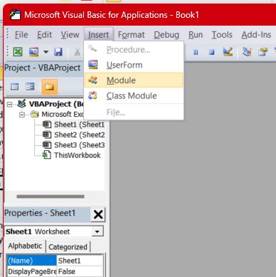
Task: Click the Sheet2 worksheet icon
Action: pos(47,135)
